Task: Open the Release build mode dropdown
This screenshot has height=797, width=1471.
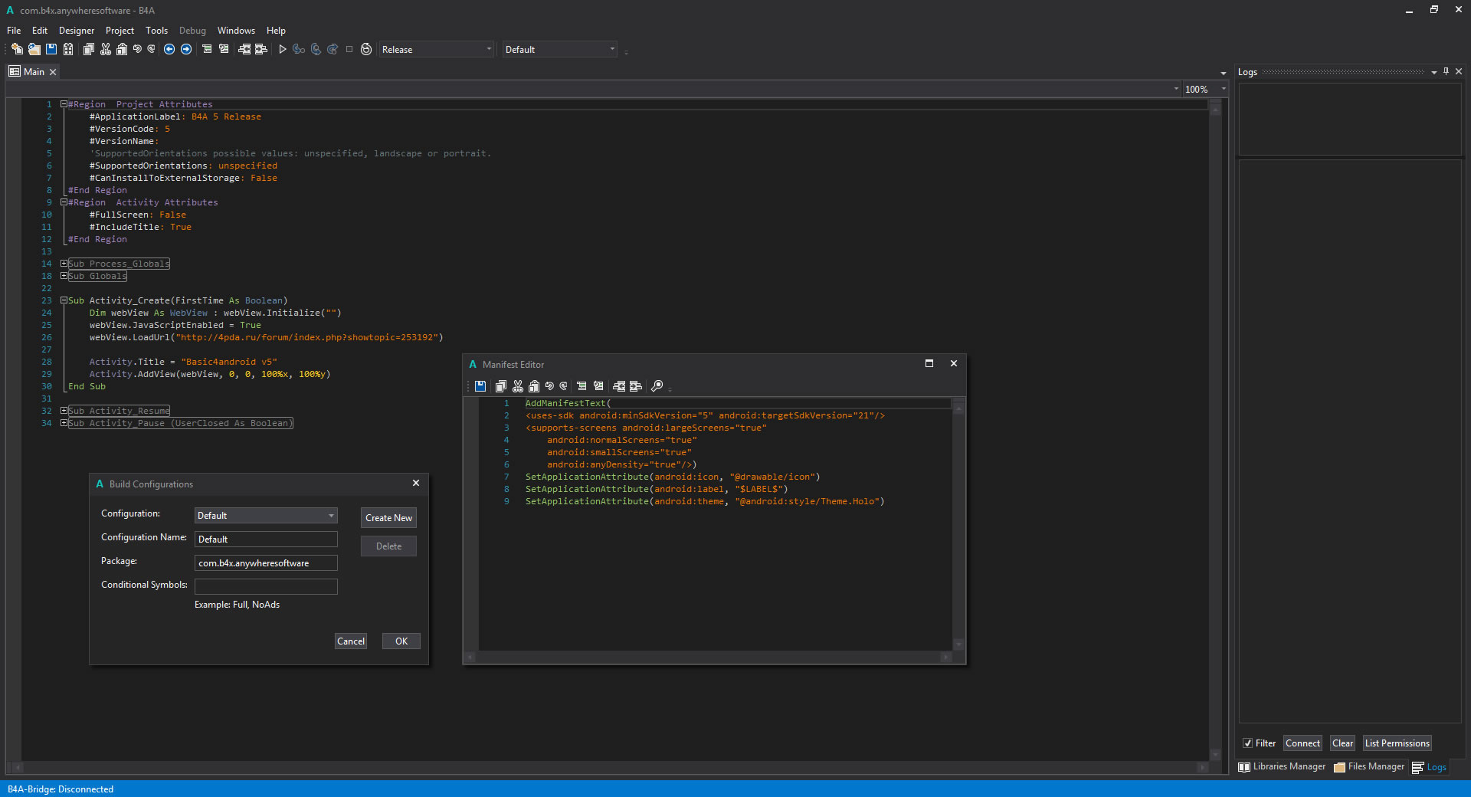Action: coord(436,49)
